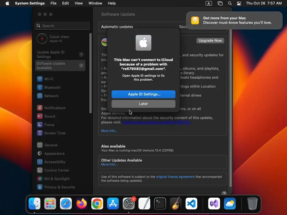
Task: Open More Info under Other Updates Available
Action: (x=109, y=164)
